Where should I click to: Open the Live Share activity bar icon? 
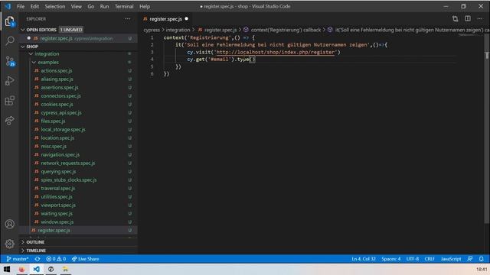(10, 121)
